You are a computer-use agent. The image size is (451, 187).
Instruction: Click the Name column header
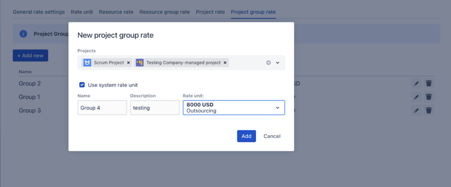[x=25, y=72]
